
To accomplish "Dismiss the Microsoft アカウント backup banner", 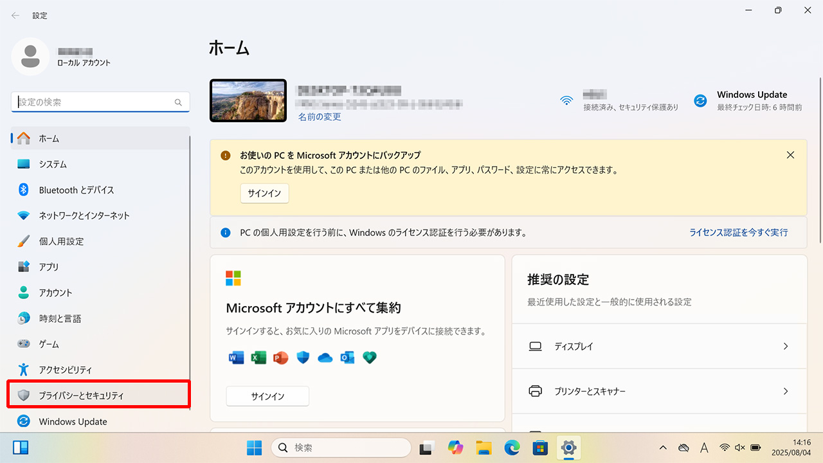I will tap(791, 155).
